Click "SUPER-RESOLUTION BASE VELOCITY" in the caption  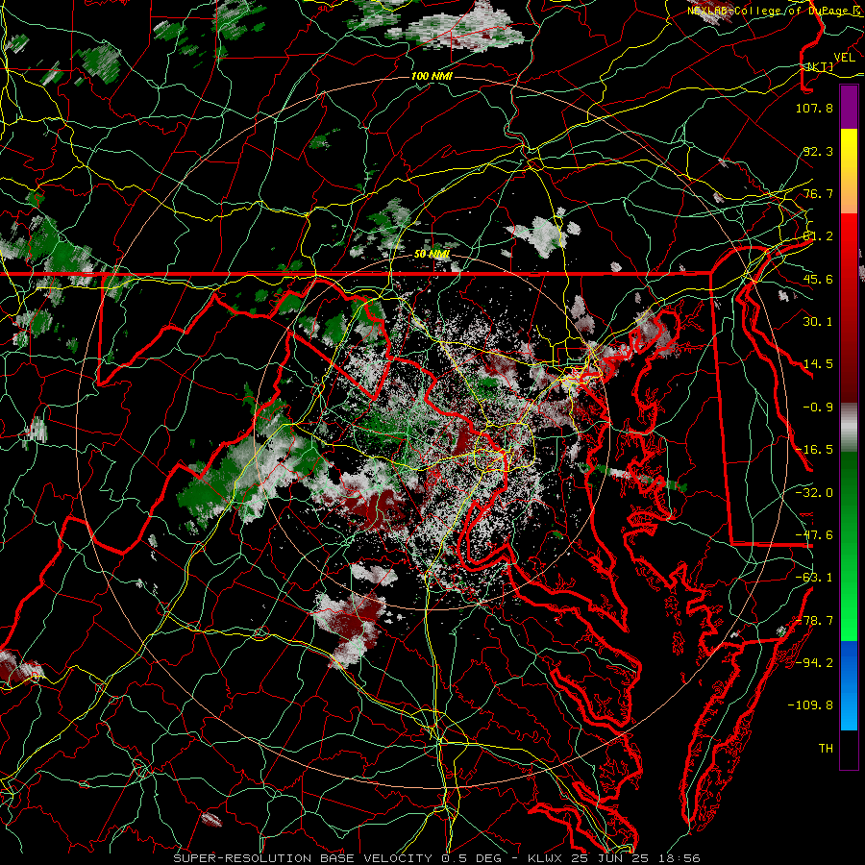pos(303,858)
